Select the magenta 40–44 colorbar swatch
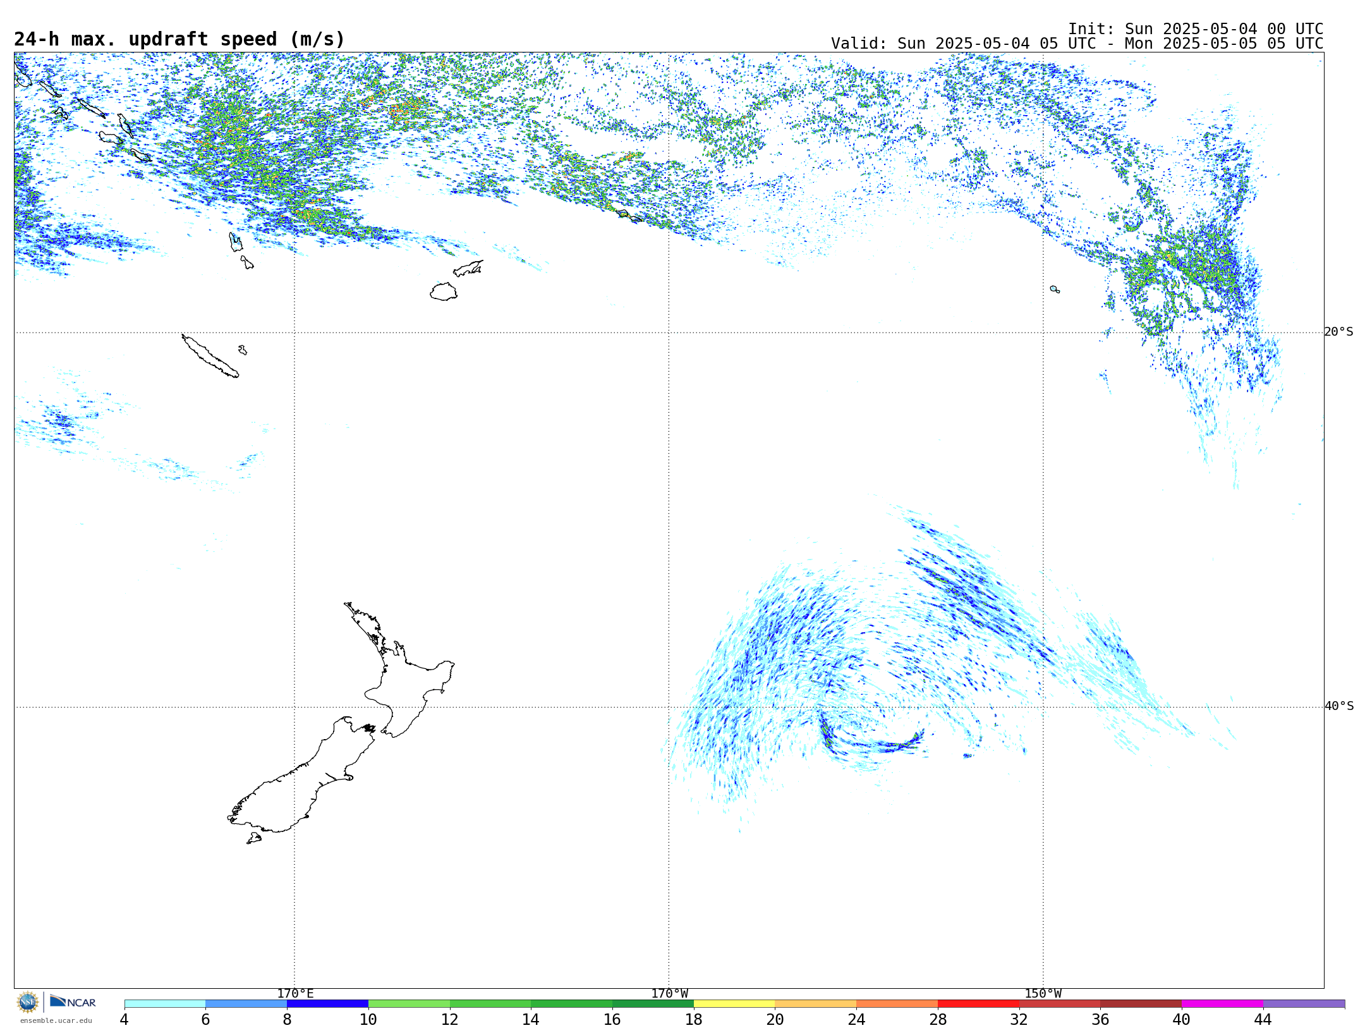 [1222, 1004]
